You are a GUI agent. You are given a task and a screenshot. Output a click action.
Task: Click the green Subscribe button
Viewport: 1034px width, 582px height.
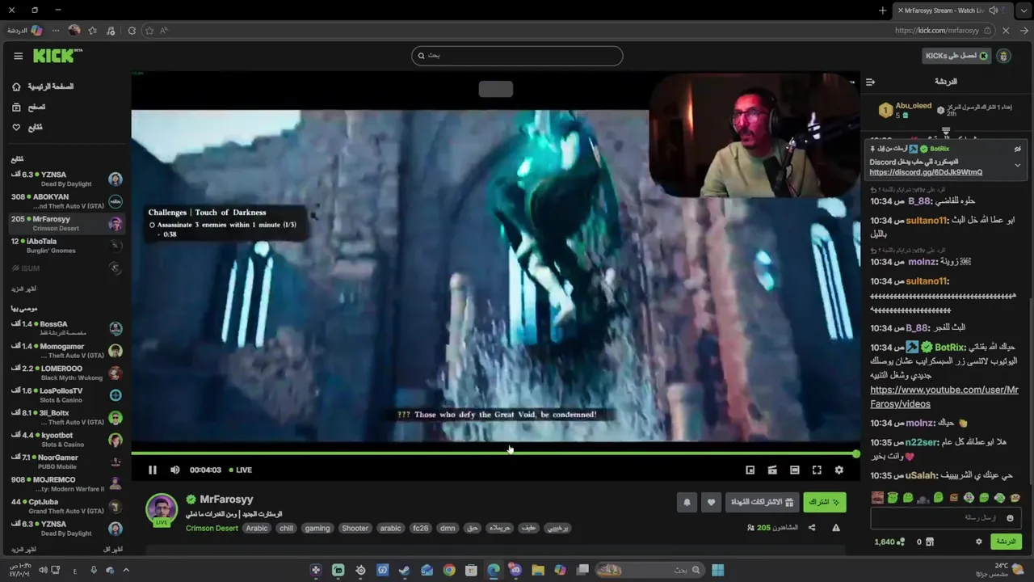[x=825, y=502]
